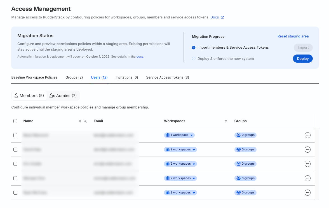Switch to the Groups tab

click(x=74, y=77)
